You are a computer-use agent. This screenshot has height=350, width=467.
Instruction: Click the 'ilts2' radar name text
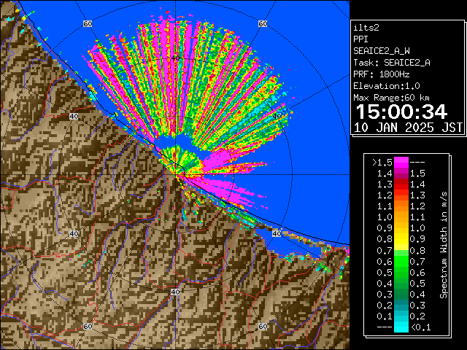coord(366,28)
